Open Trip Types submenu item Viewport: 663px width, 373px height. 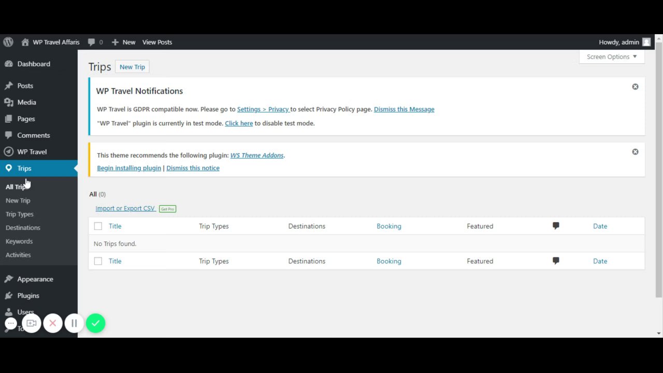click(20, 214)
